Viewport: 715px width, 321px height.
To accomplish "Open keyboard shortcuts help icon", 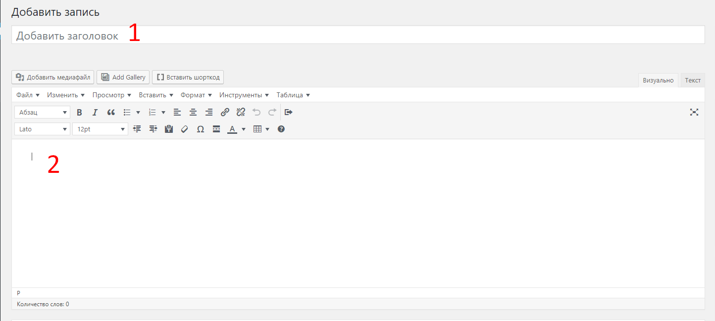I will click(281, 129).
